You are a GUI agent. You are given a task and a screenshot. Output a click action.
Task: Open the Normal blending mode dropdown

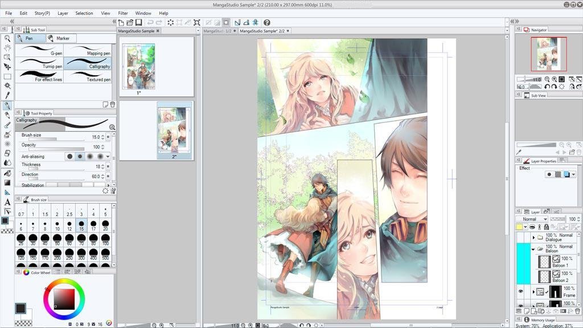[x=532, y=219]
